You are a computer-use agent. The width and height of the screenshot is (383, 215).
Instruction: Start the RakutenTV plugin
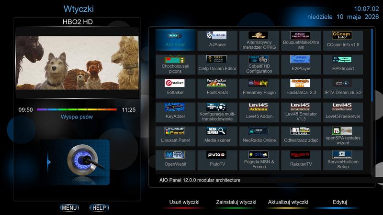[301, 160]
